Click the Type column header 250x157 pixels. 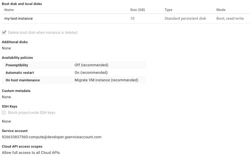(x=168, y=10)
